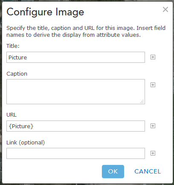
Task: Open the field picker next to URL
Action: click(153, 126)
